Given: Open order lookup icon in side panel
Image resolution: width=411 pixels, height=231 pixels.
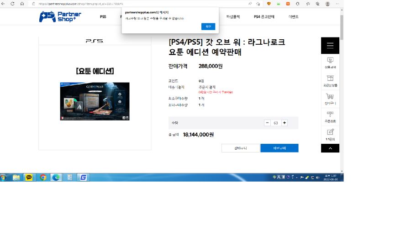Looking at the screenshot, I should [330, 117].
